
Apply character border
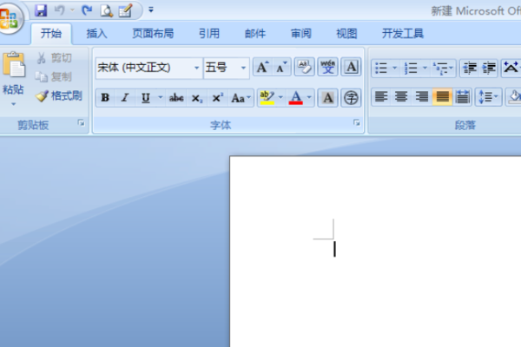[x=351, y=67]
